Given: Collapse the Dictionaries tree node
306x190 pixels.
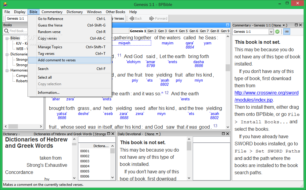Looking at the screenshot, I should pyautogui.click(x=7, y=54).
